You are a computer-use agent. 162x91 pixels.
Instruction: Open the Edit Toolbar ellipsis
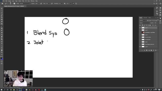pos(2,54)
